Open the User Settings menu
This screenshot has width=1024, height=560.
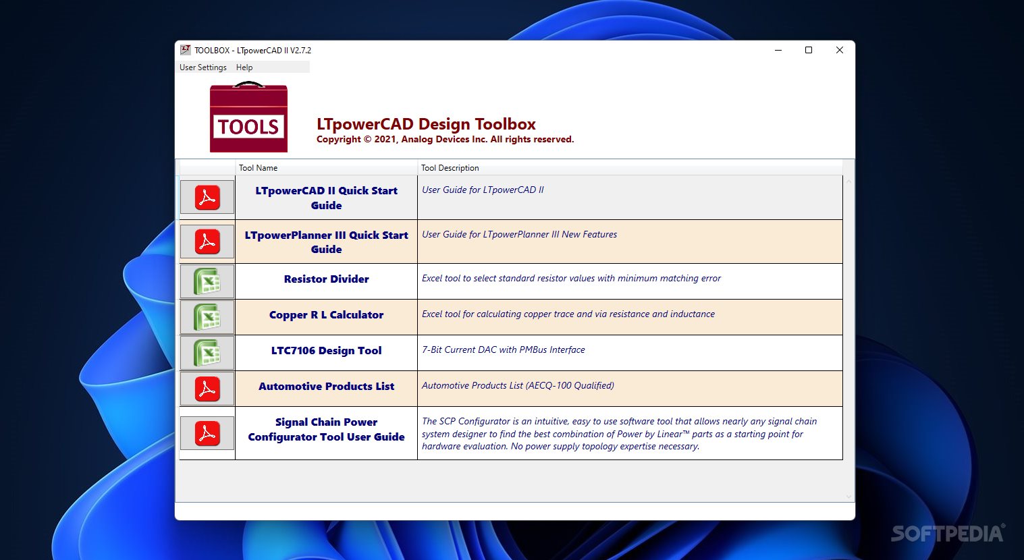(203, 67)
